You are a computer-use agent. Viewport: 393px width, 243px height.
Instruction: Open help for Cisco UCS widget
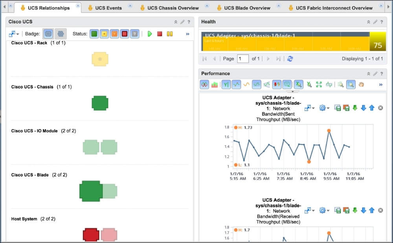coord(189,22)
